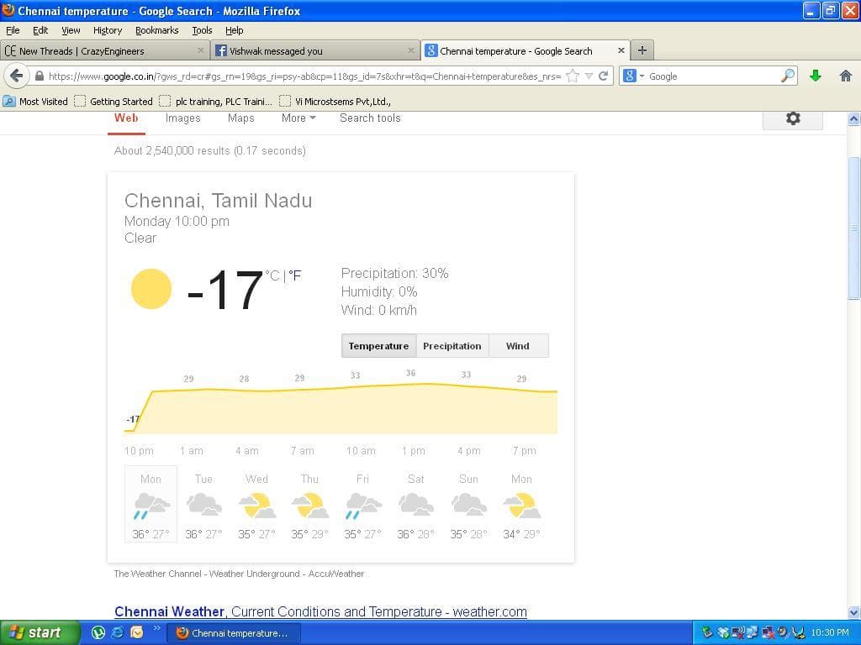Close the Vishwak messaged you tab
Screen dimensions: 861x645
click(410, 50)
